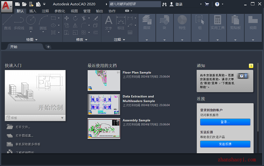This screenshot has width=264, height=166.
Task: Select the Mirror tool icon
Action: [75, 25]
